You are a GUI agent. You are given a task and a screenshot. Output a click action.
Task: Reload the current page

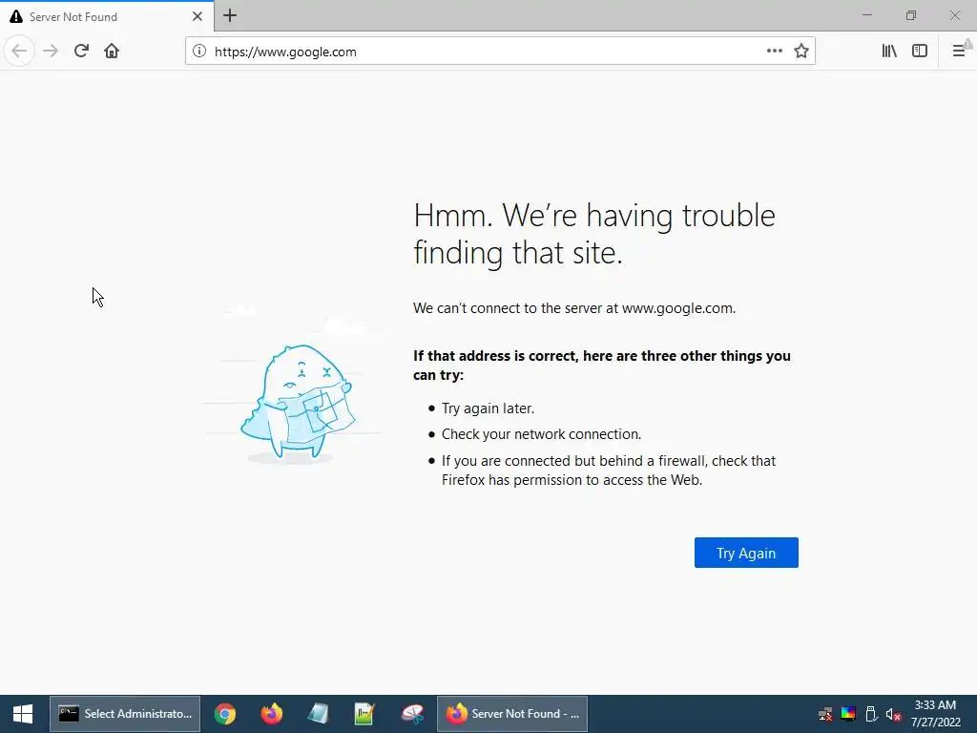coord(81,52)
